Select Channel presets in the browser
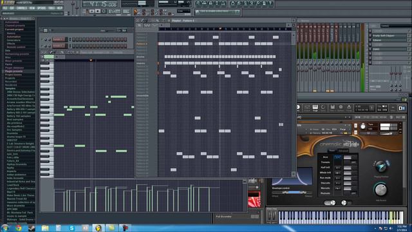The image size is (412, 232). coord(15,26)
